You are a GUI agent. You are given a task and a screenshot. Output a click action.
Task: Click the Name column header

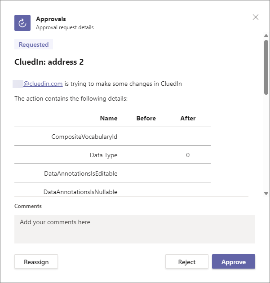pyautogui.click(x=109, y=118)
